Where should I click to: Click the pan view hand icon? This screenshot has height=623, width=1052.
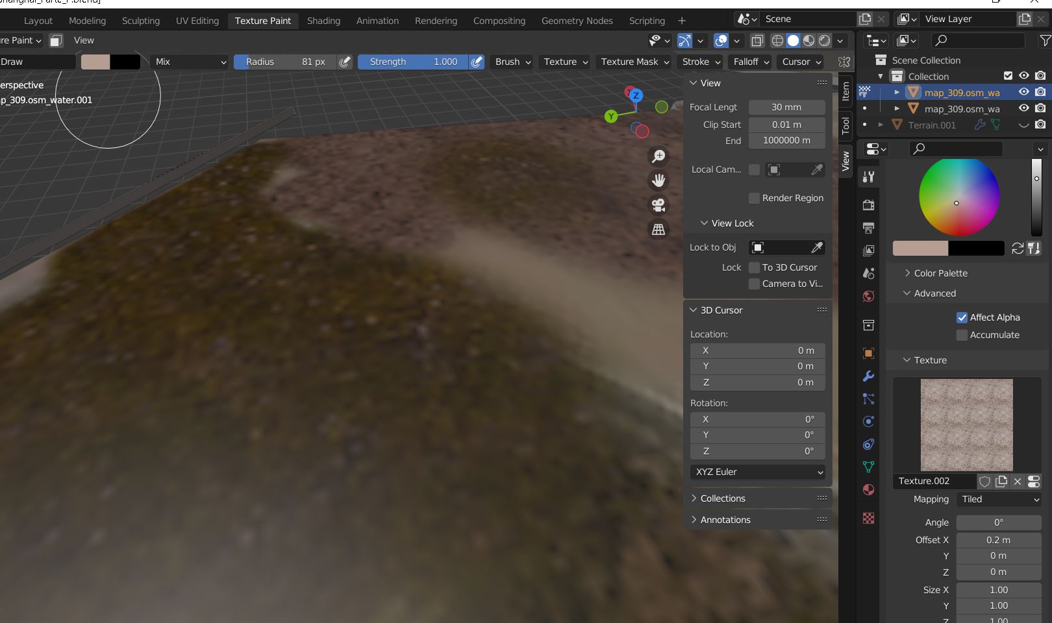point(658,180)
